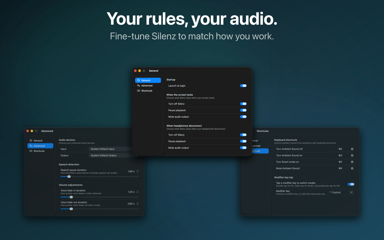Remove the Turn Smart mode on shortcut
The height and width of the screenshot is (240, 384).
point(352,162)
